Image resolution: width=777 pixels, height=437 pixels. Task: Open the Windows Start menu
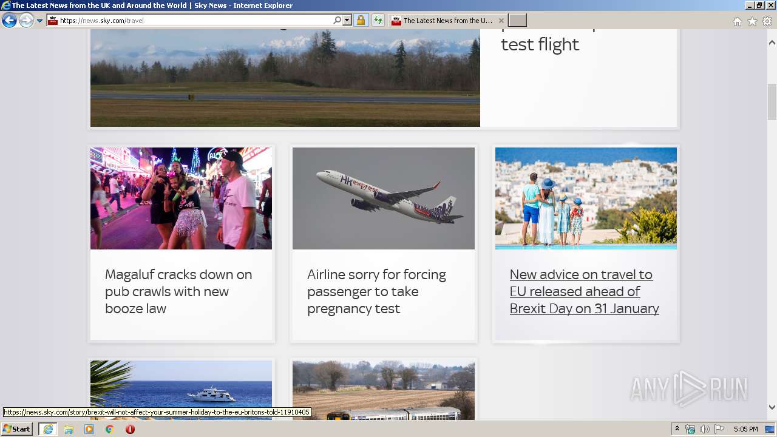(17, 429)
